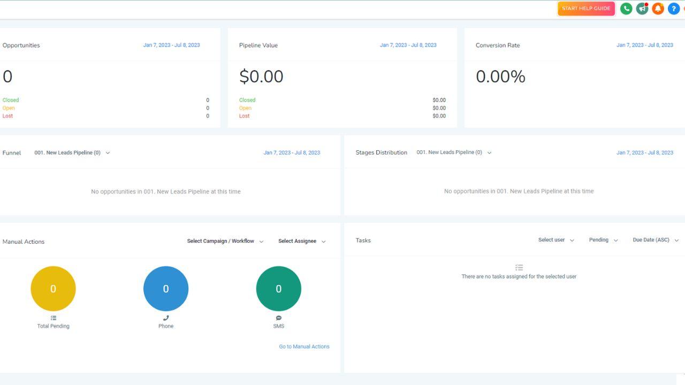Click the green phone call icon
685x385 pixels.
(626, 9)
